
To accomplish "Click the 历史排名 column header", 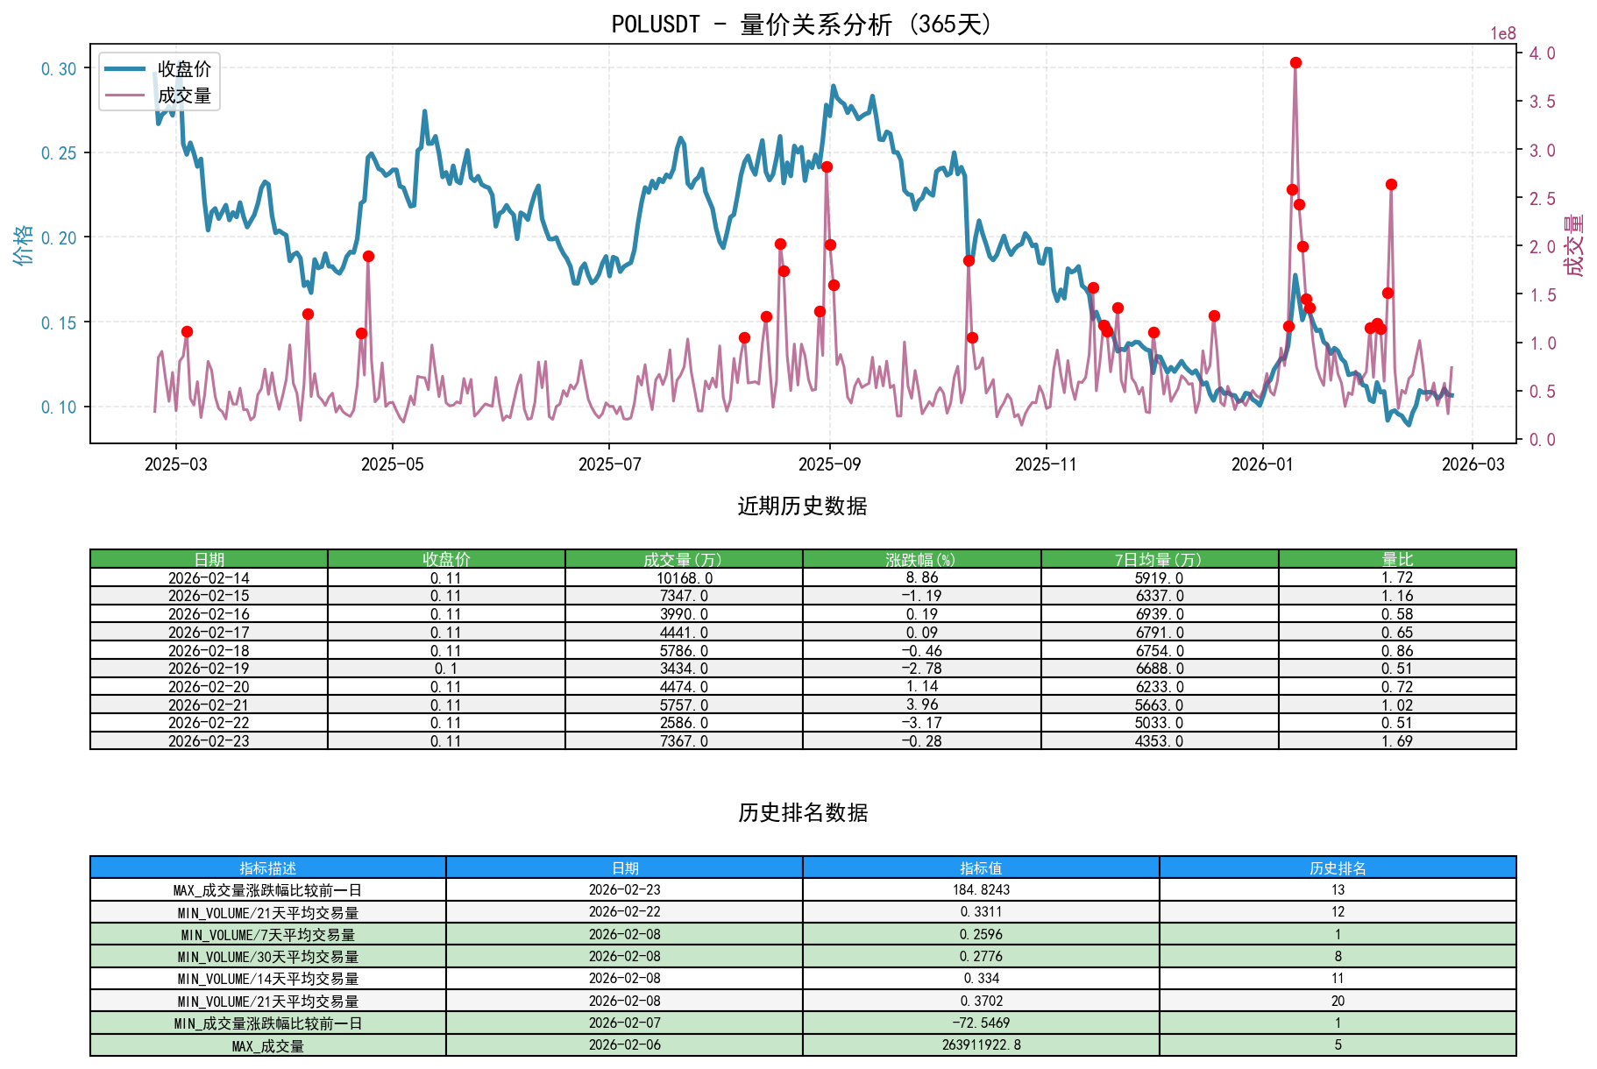I will (1338, 867).
